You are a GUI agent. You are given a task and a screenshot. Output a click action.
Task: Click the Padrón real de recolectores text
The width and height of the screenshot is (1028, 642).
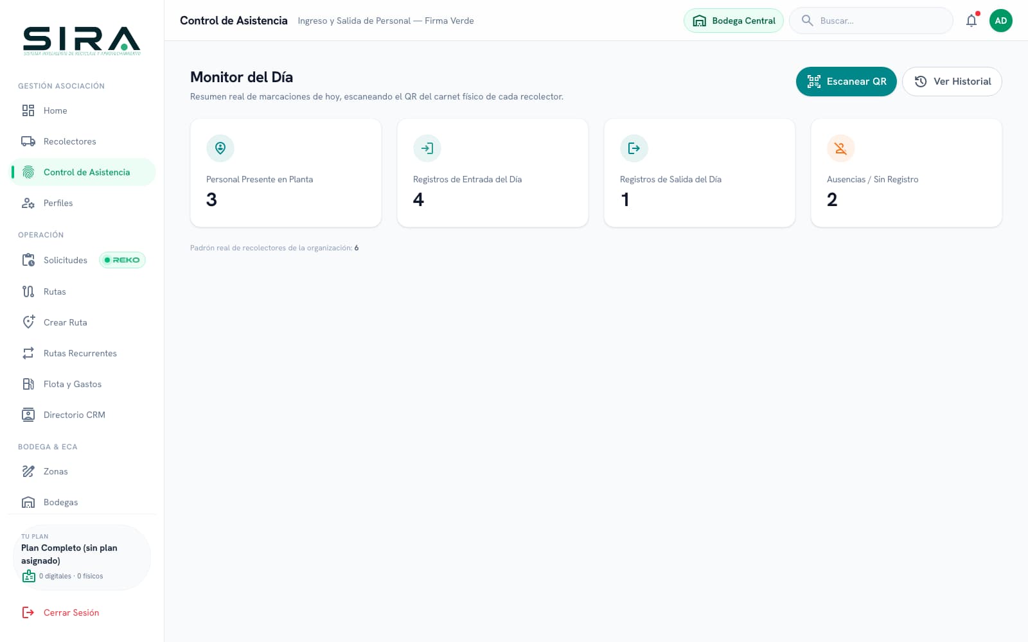(x=274, y=248)
